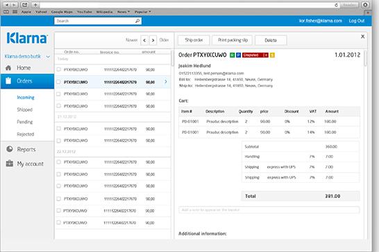Click the customer name Joakim Hedlund
The image size is (379, 252).
tap(194, 66)
